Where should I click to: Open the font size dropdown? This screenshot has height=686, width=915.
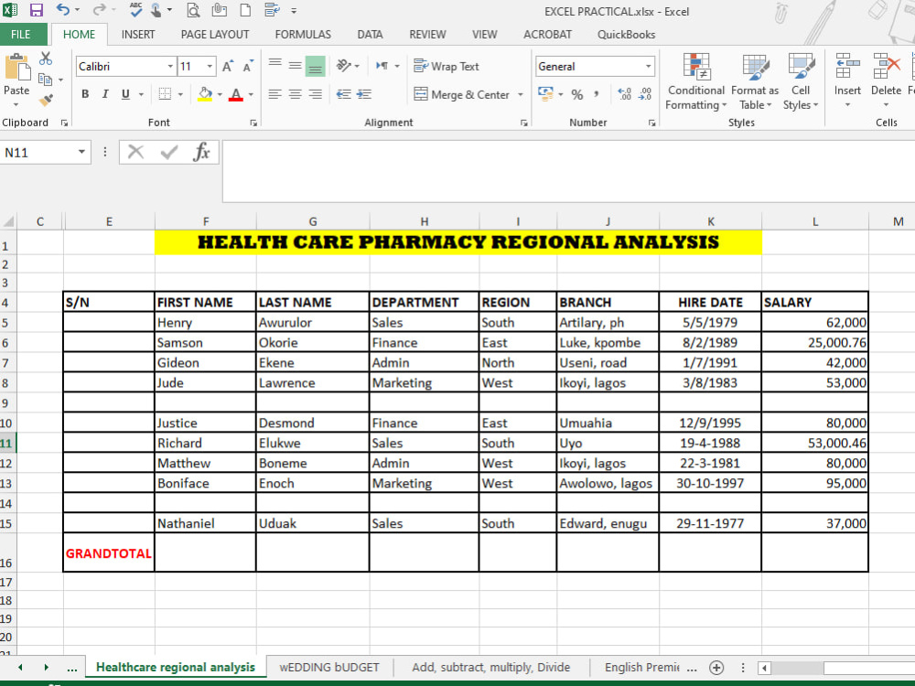[210, 67]
